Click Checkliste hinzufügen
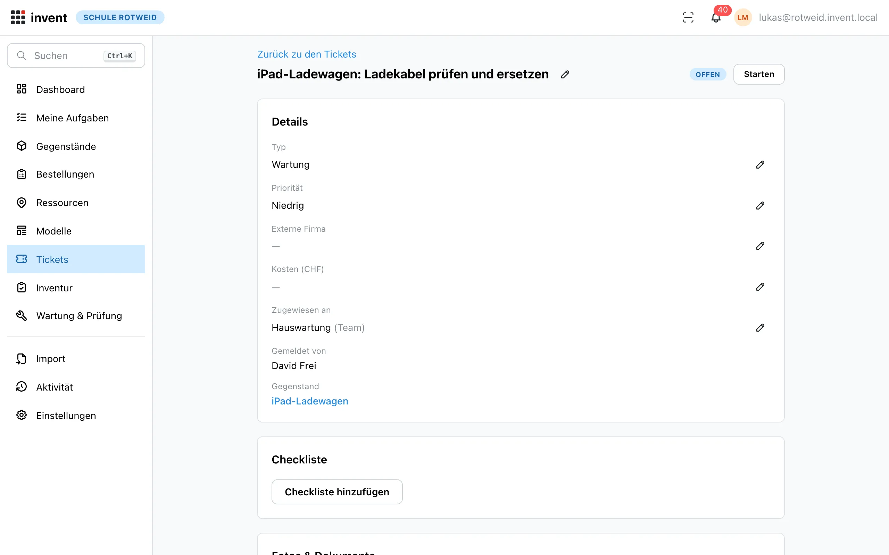 tap(337, 492)
